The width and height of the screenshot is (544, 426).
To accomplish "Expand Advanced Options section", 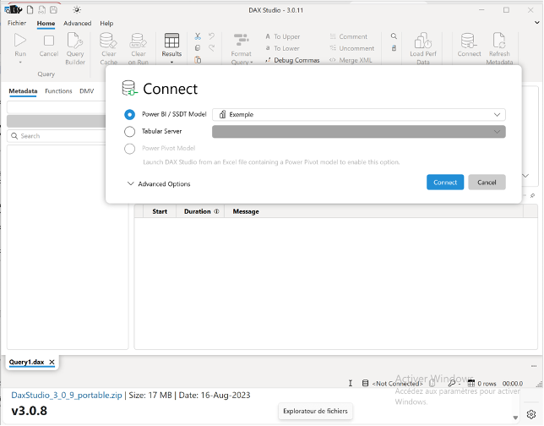I will 159,183.
